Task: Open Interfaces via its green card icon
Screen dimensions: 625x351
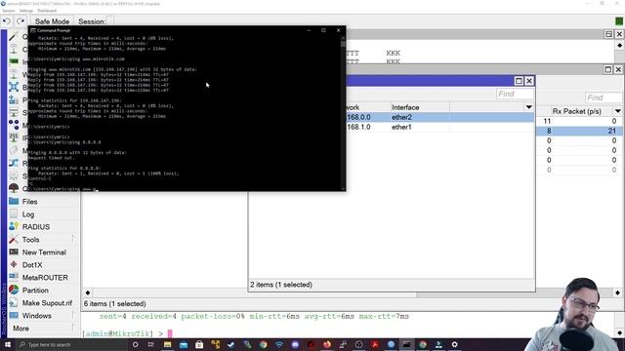Action: (x=14, y=62)
